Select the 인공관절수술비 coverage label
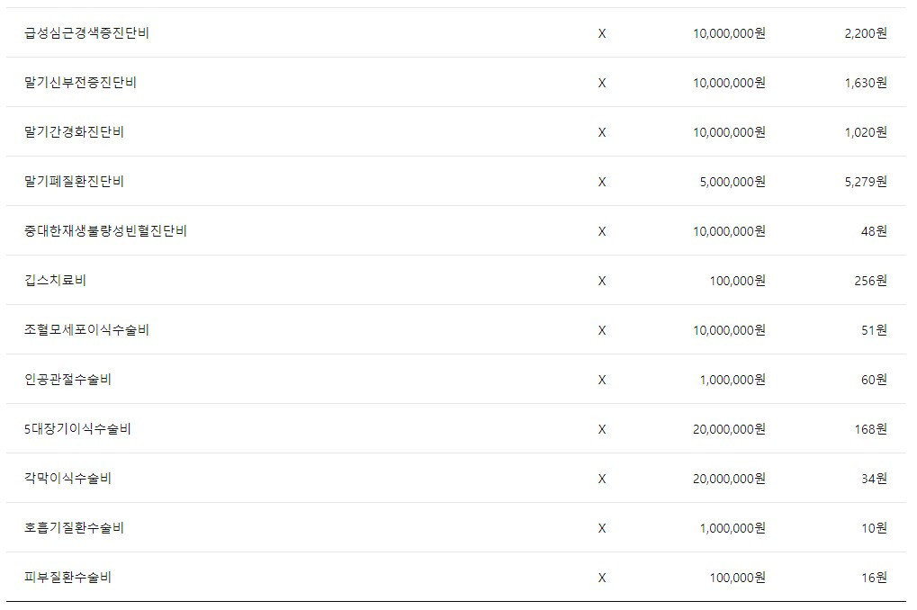This screenshot has height=610, width=917. tap(68, 380)
